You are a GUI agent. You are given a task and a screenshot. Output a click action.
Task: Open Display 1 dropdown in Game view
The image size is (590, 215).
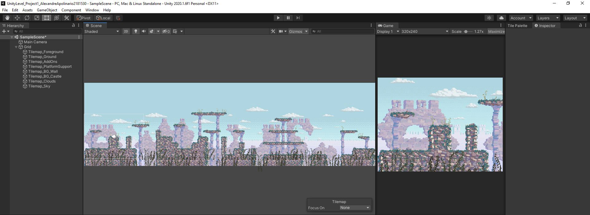pos(388,31)
